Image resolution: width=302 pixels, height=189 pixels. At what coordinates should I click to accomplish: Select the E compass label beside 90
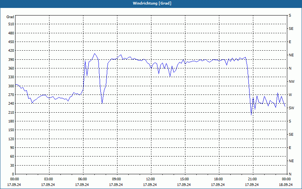(290, 148)
